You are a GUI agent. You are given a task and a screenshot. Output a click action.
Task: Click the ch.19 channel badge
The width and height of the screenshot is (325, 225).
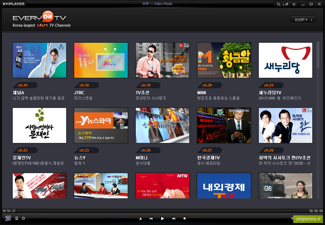pos(148,85)
